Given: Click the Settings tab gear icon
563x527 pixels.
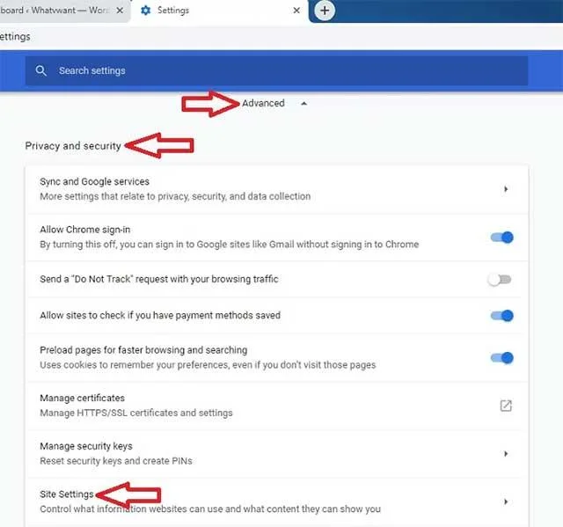Looking at the screenshot, I should pyautogui.click(x=145, y=11).
